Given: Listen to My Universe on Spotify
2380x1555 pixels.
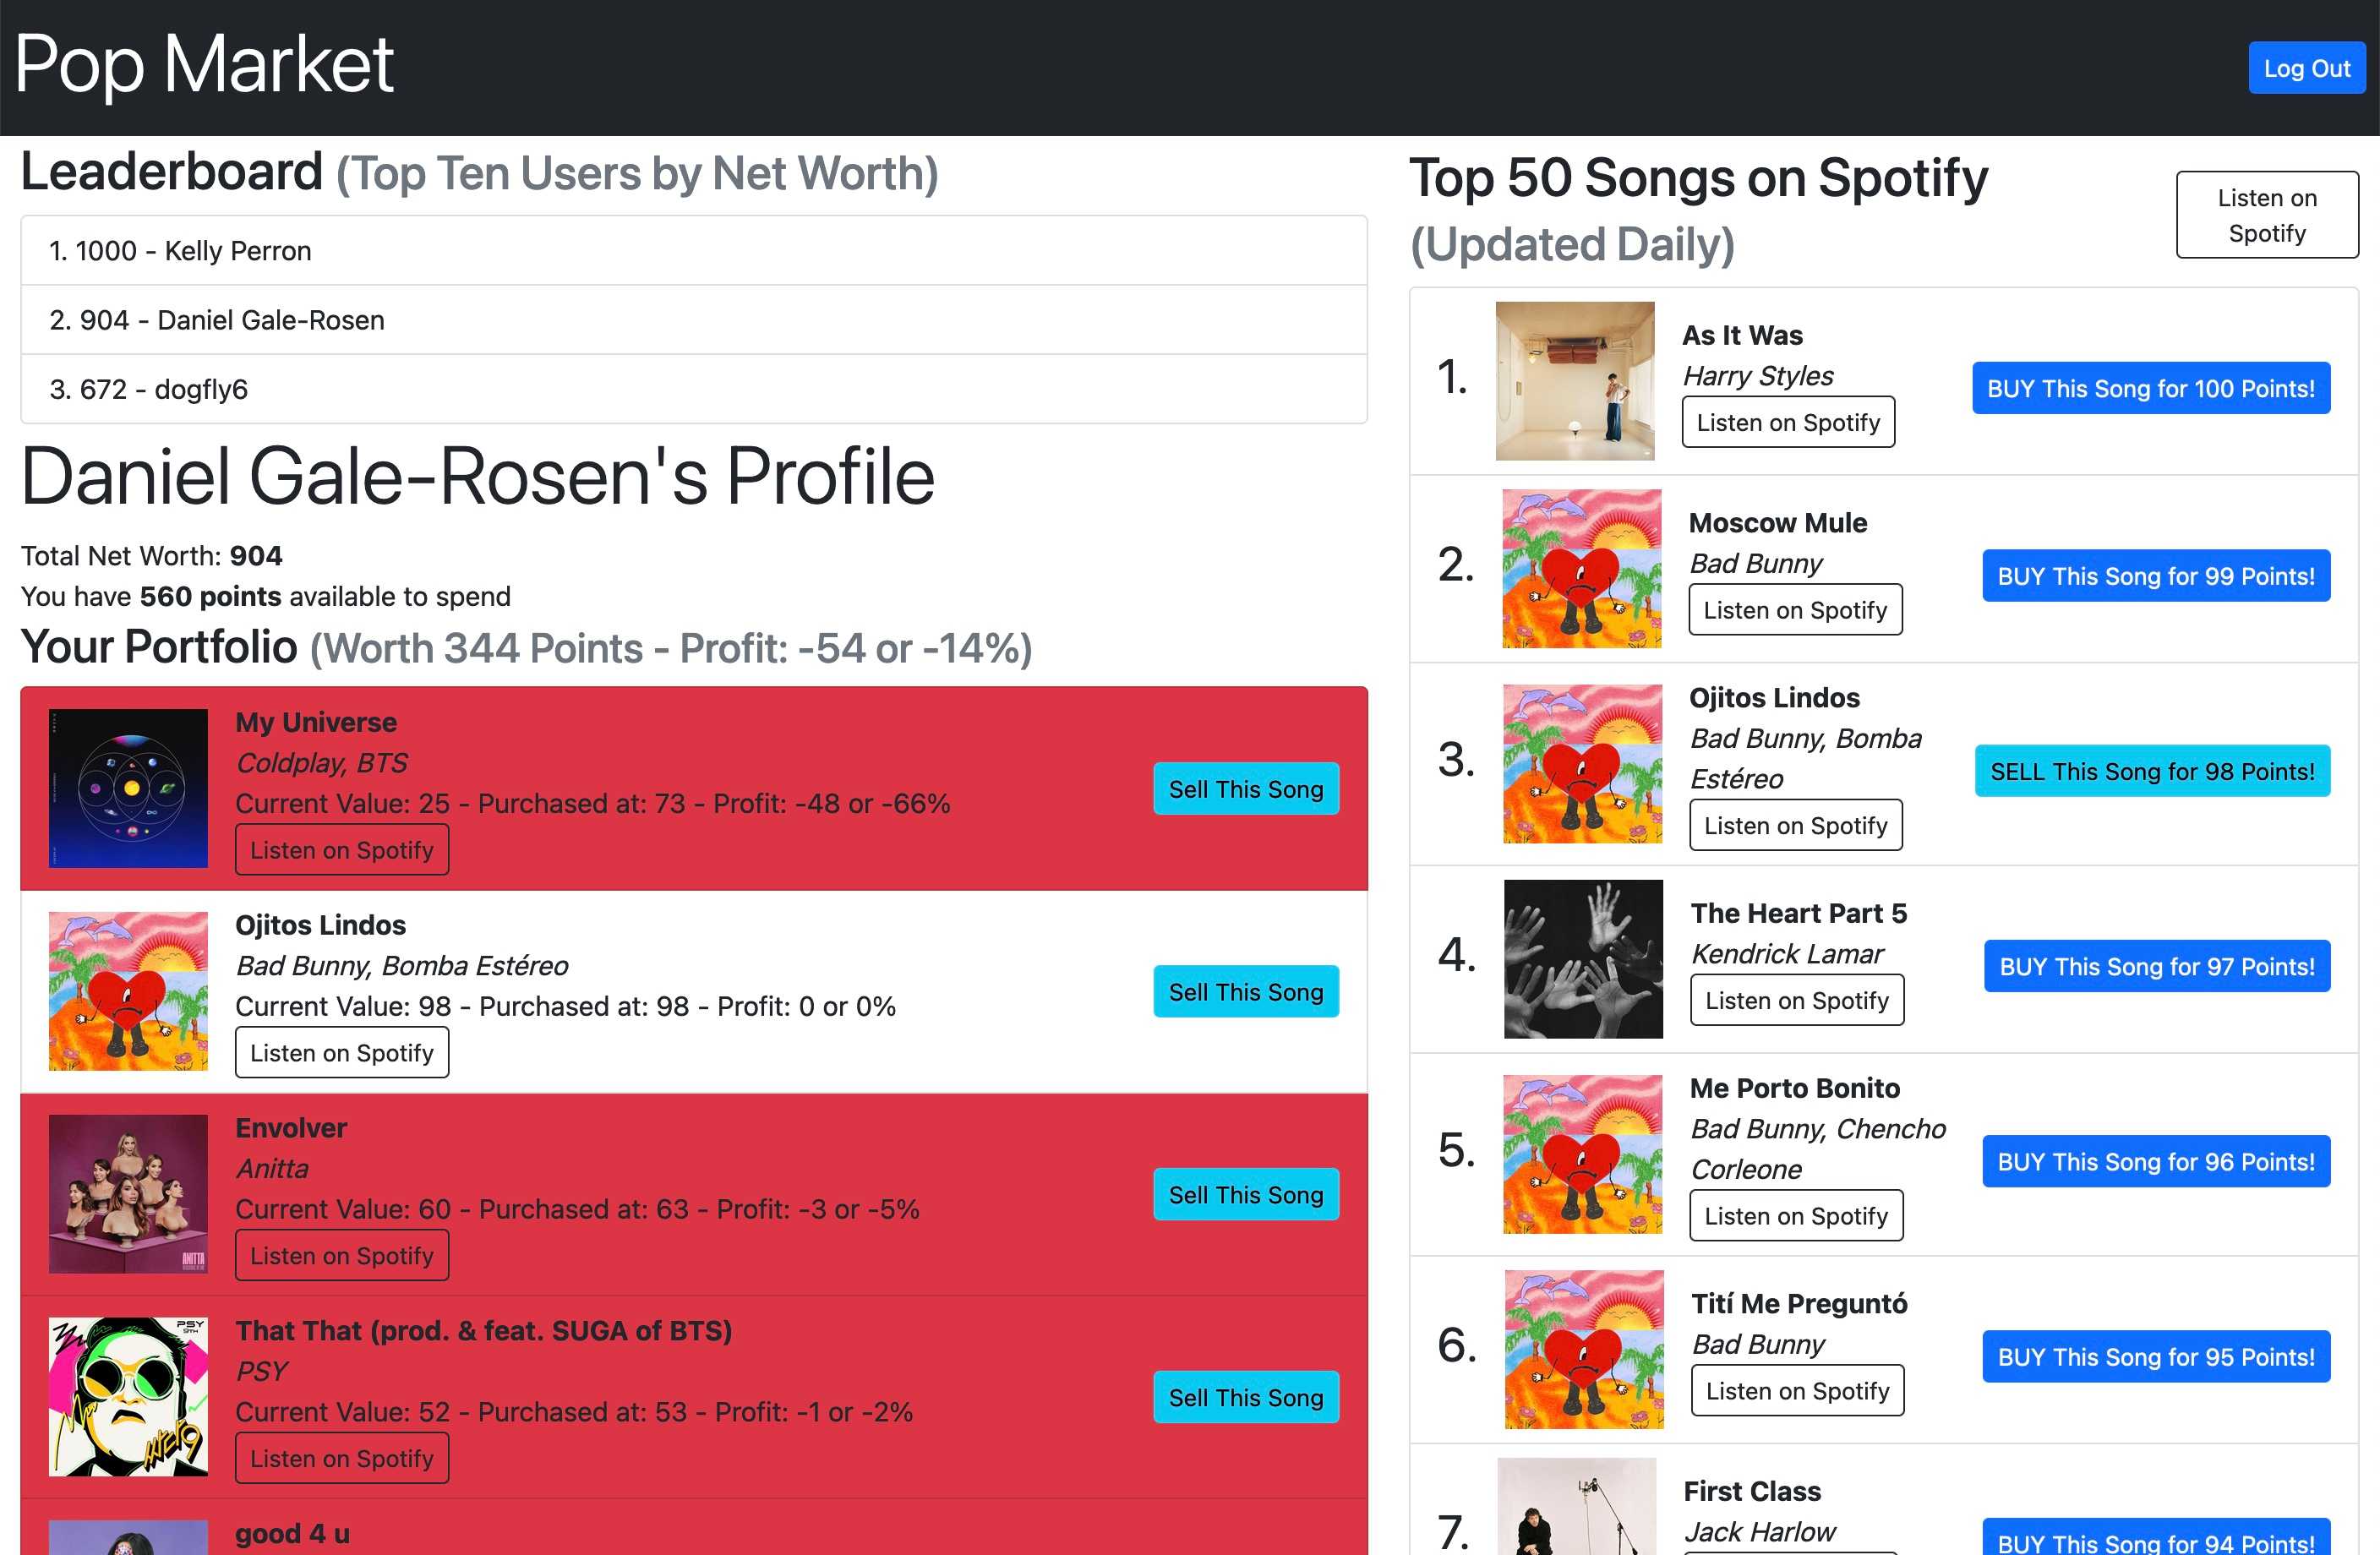Looking at the screenshot, I should [341, 850].
